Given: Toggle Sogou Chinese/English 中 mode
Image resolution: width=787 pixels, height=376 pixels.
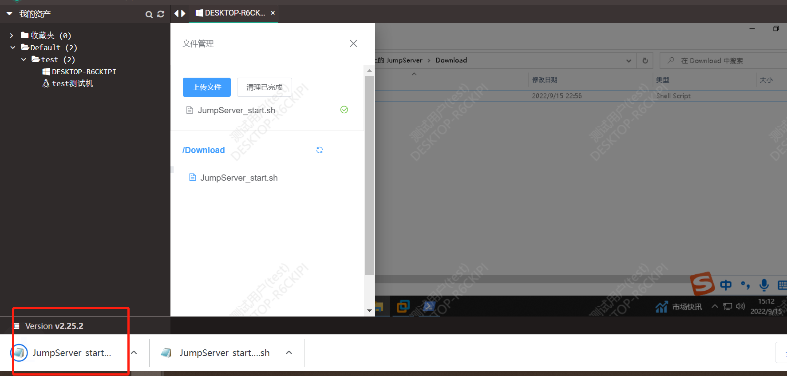Looking at the screenshot, I should pos(726,285).
